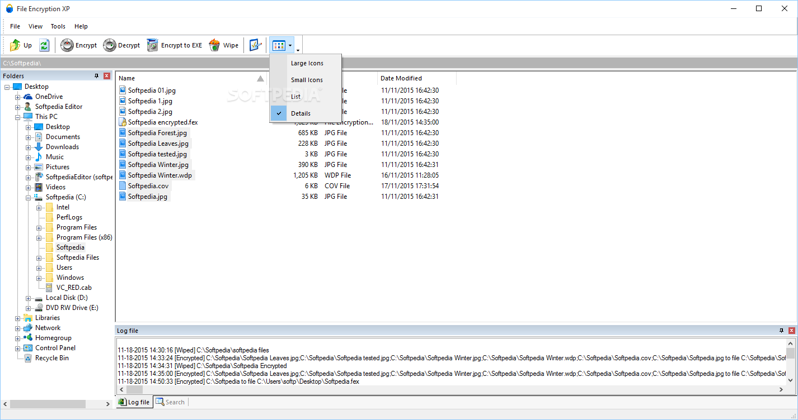The width and height of the screenshot is (798, 420).
Task: Select the PerfLogs folder in tree
Action: tap(69, 217)
